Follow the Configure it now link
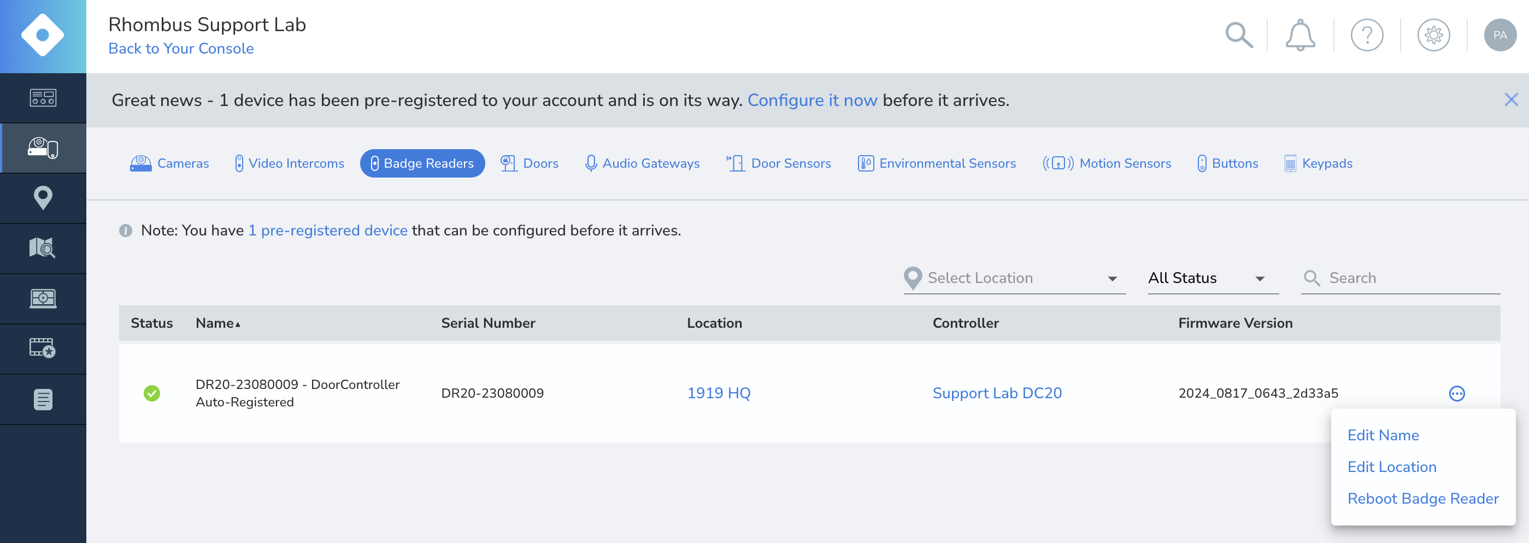 click(813, 100)
